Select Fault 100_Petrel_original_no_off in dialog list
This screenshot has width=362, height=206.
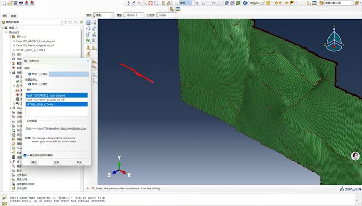pyautogui.click(x=56, y=100)
